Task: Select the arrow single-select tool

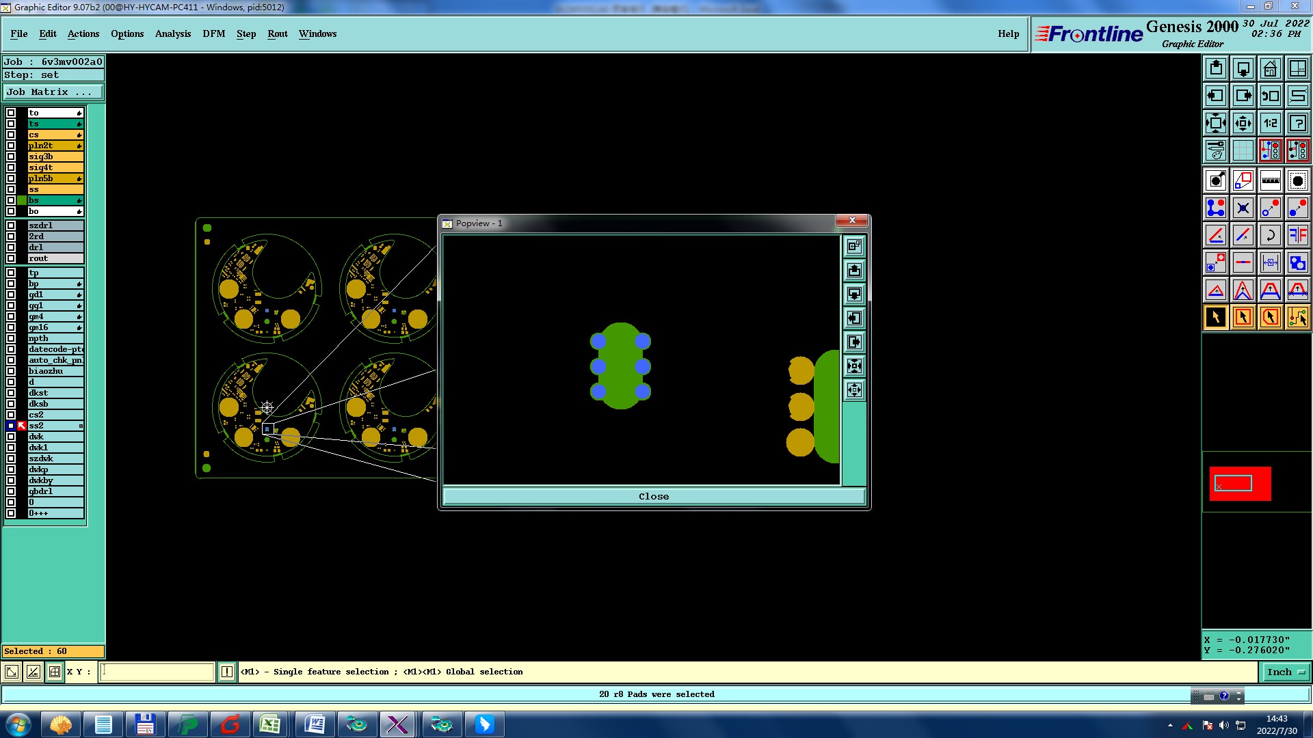Action: [1215, 317]
